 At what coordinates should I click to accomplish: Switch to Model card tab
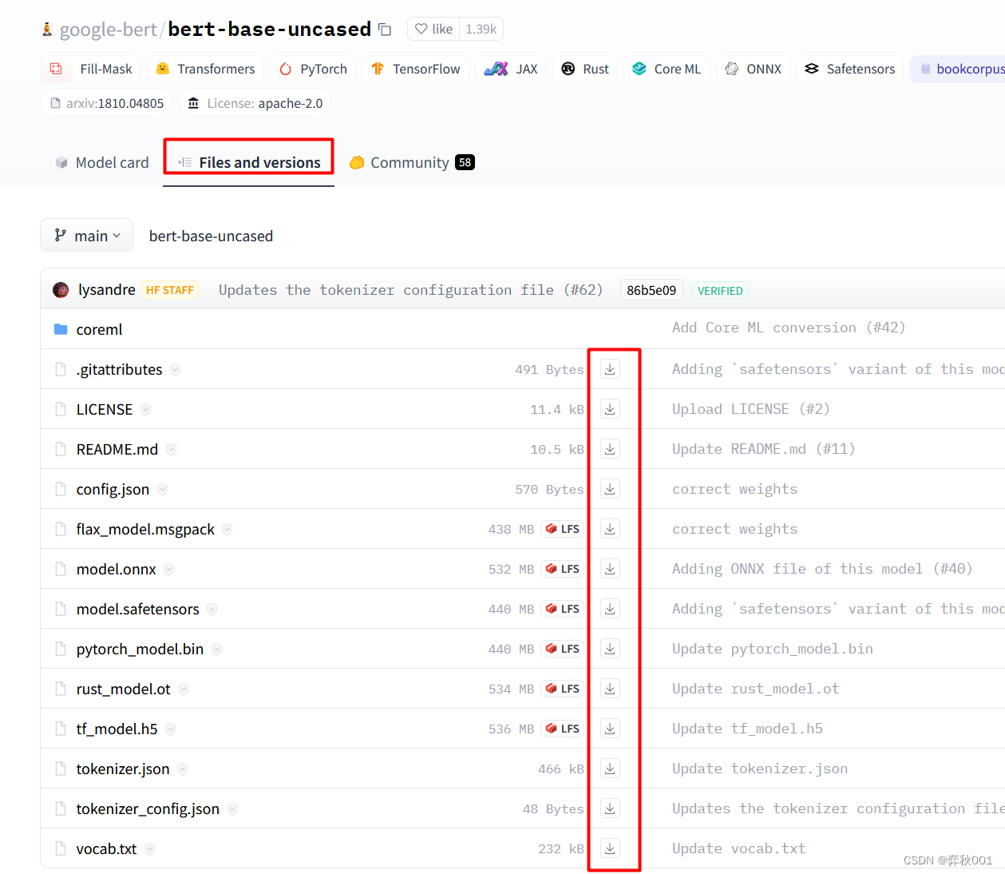[x=102, y=162]
